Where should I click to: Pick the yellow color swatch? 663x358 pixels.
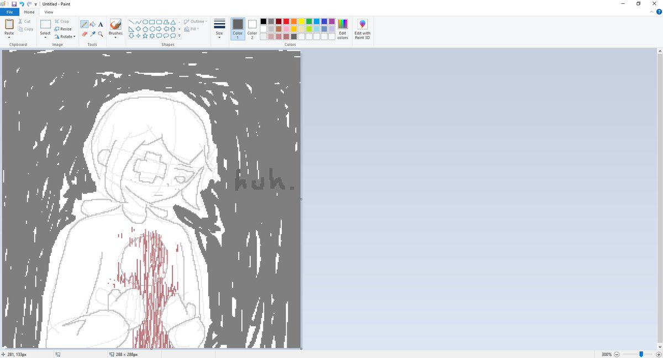pos(301,22)
